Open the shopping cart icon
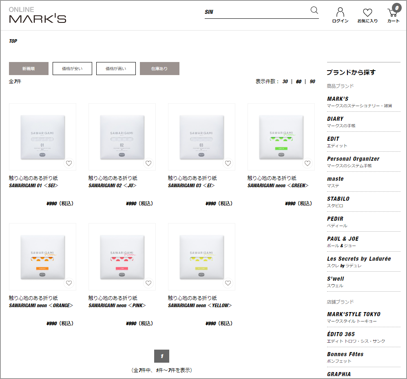The height and width of the screenshot is (379, 407). tap(394, 13)
